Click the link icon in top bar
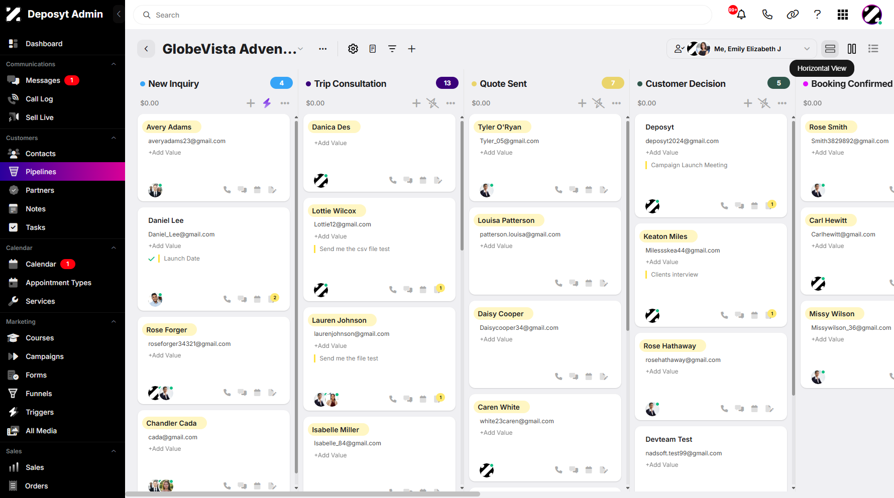 click(x=793, y=15)
